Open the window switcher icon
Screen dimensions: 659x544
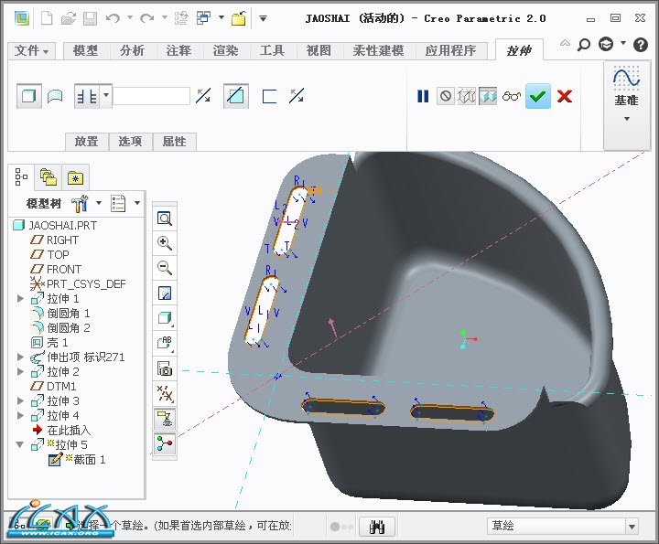pyautogui.click(x=204, y=18)
